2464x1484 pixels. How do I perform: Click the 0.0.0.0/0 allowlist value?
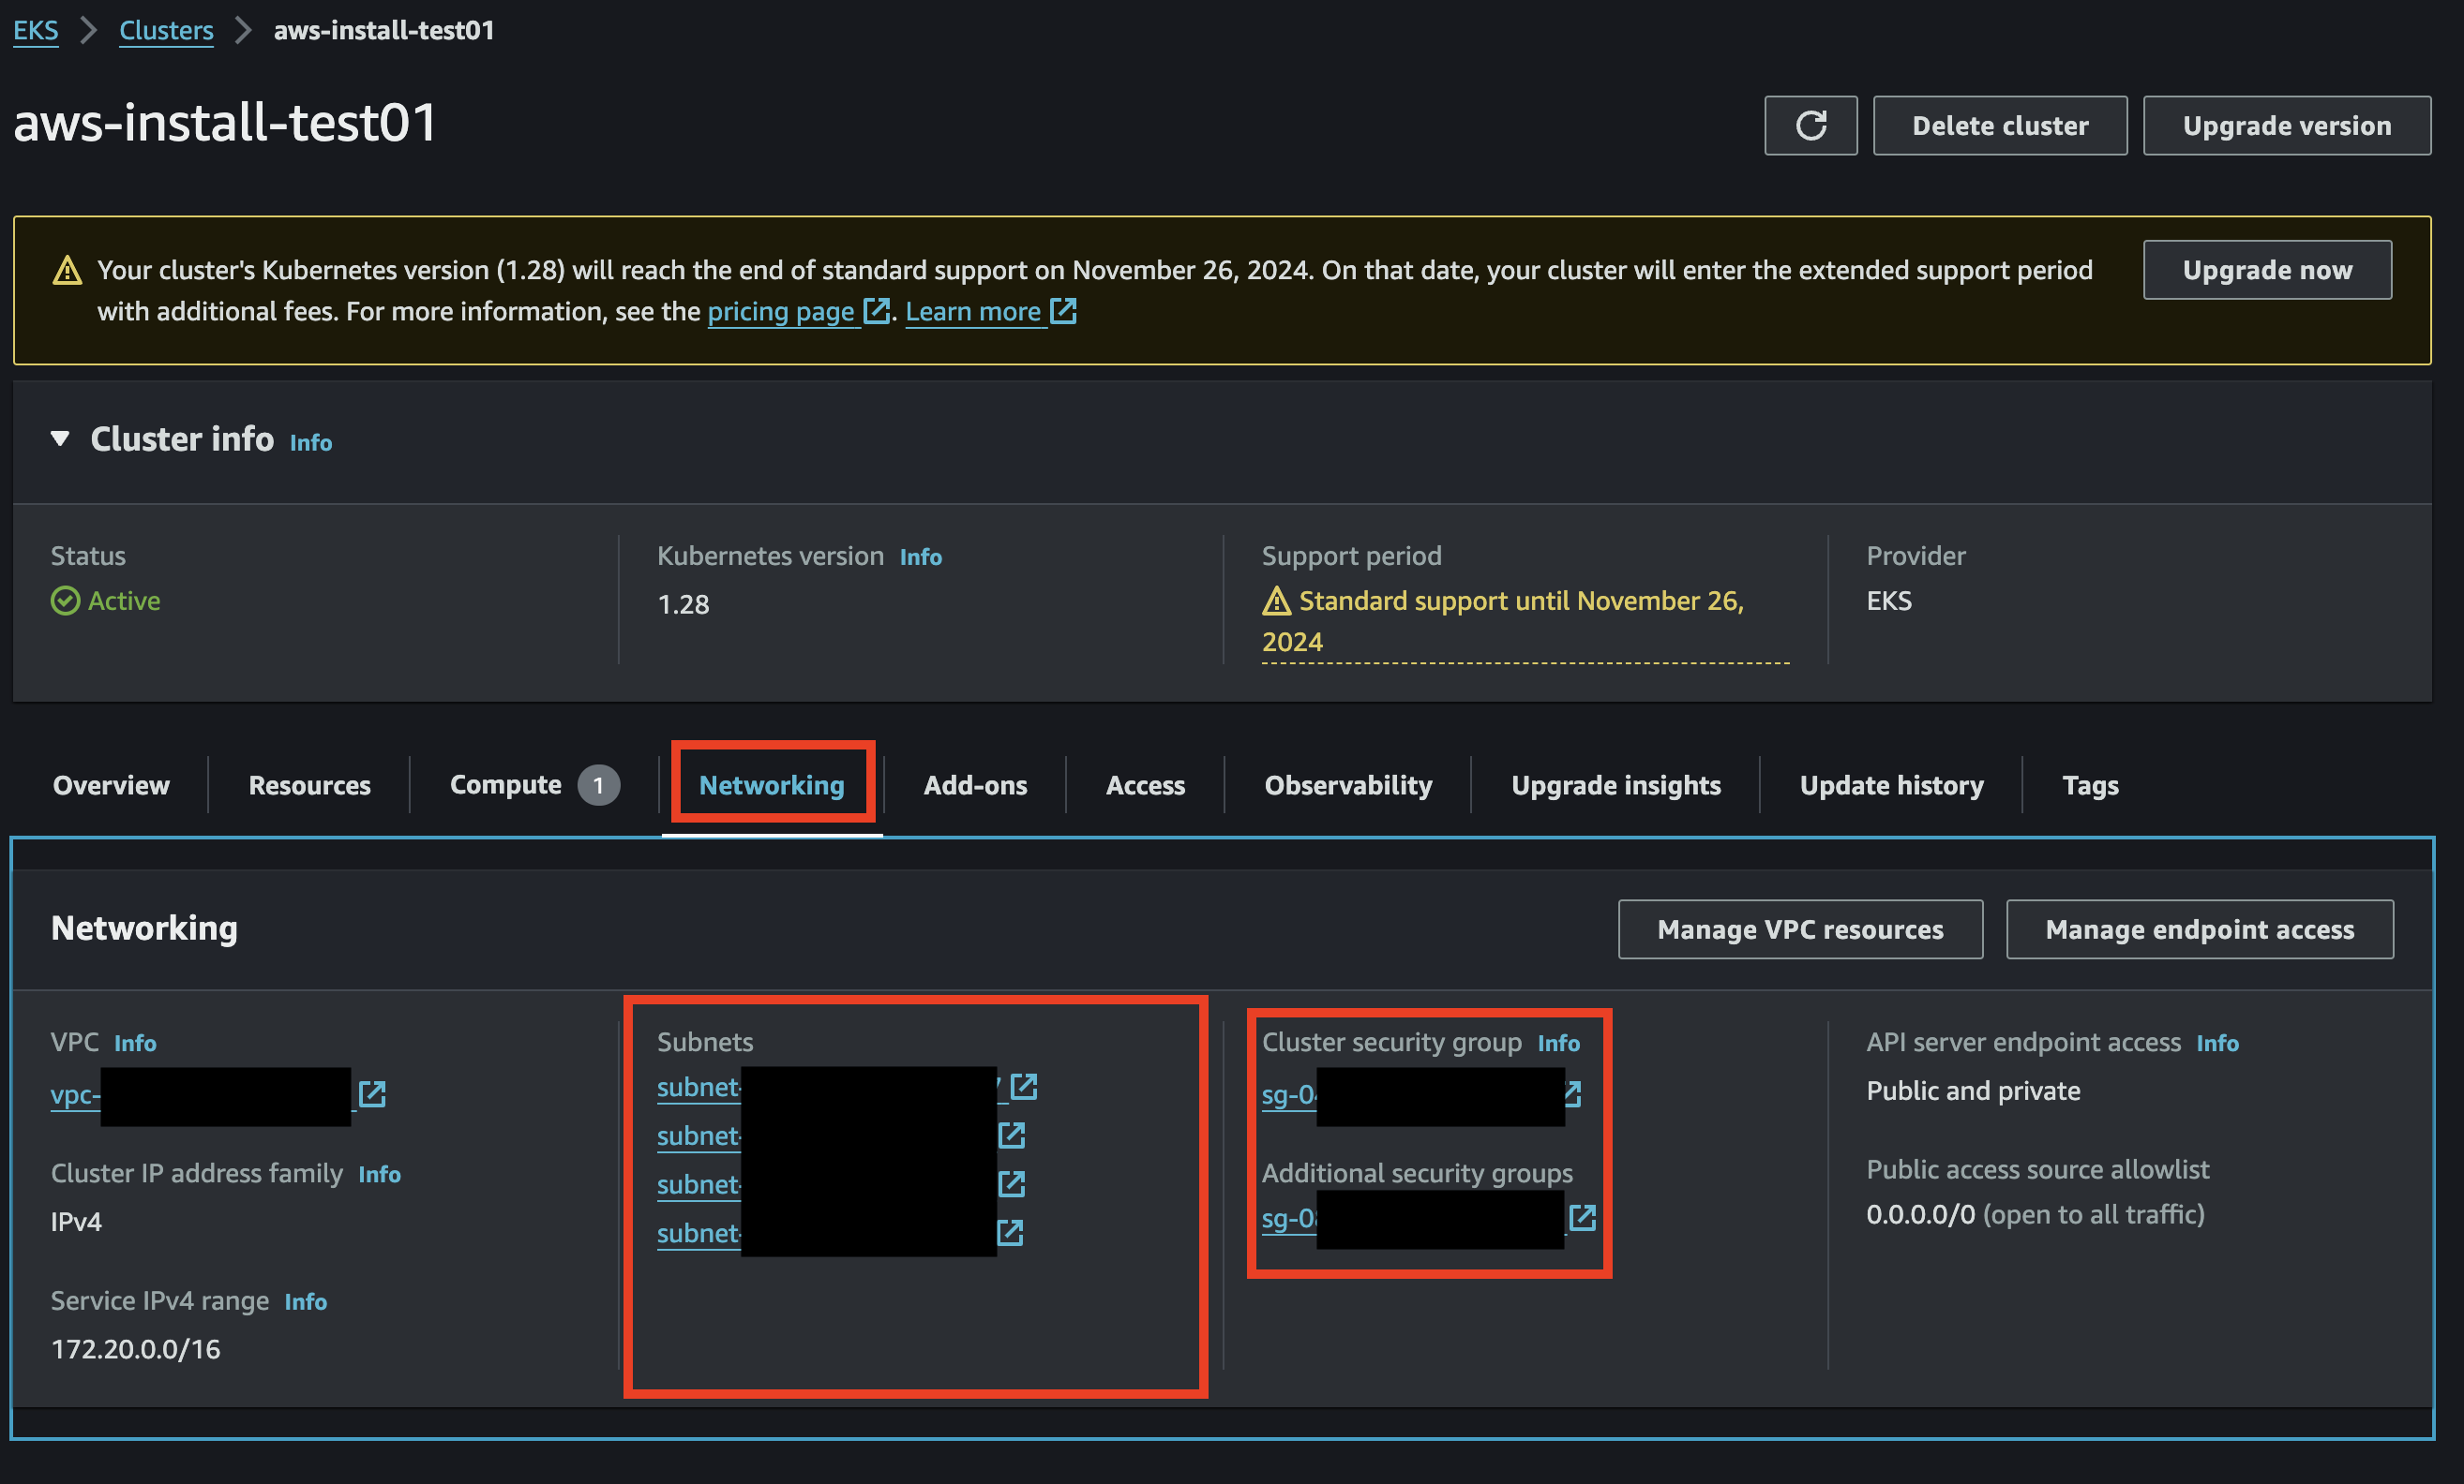click(1920, 1214)
